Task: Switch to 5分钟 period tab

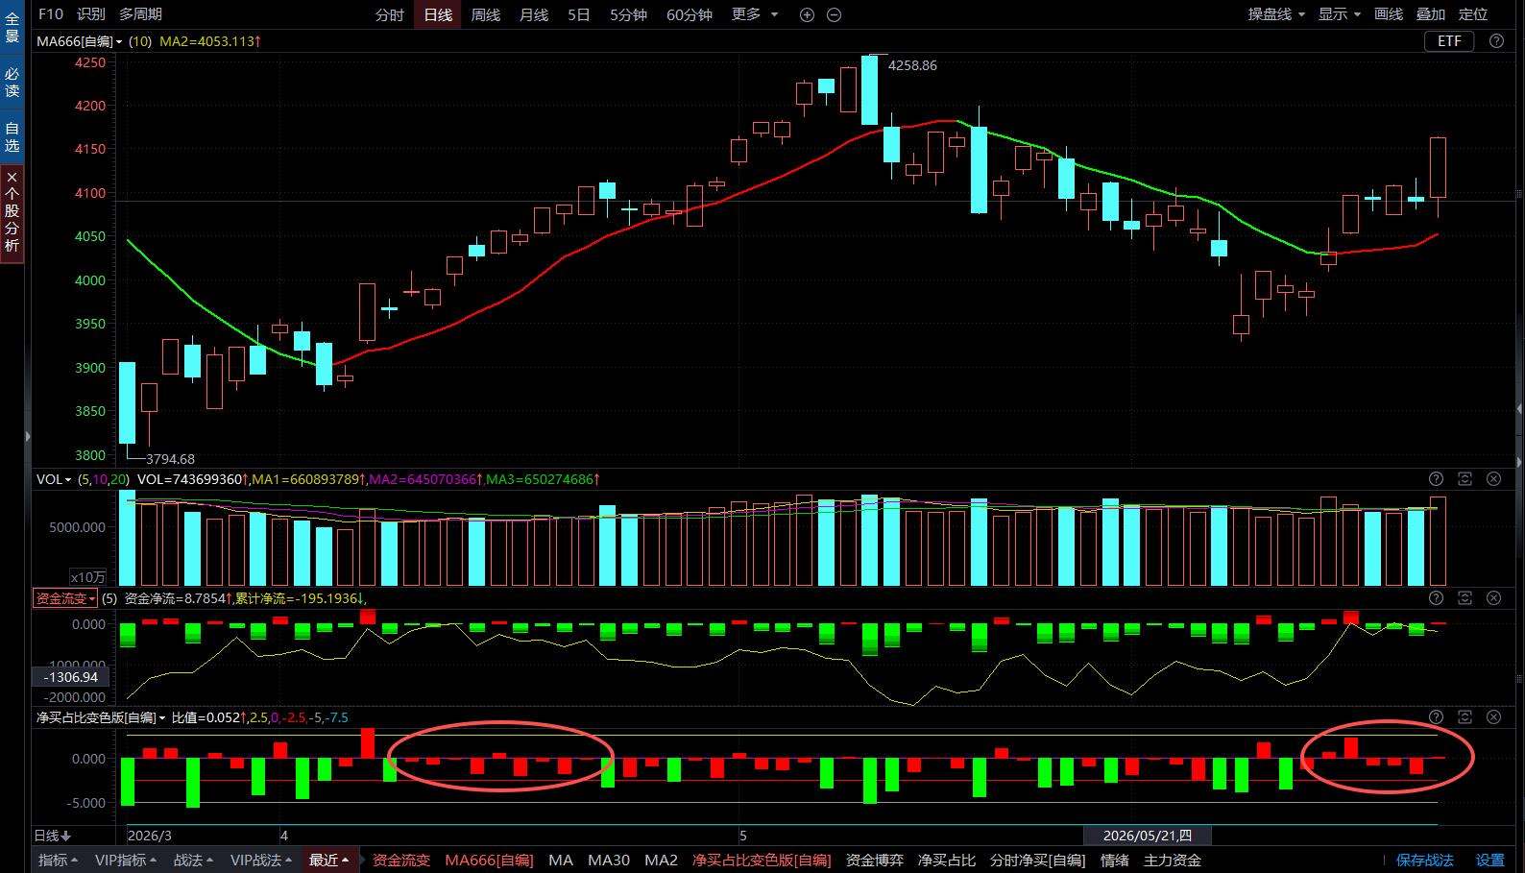Action: (628, 14)
